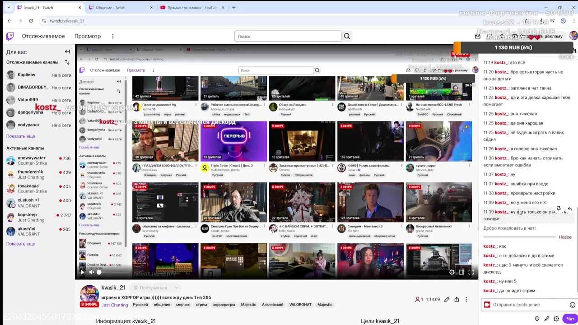Click the хорроригры stream tag
The height and width of the screenshot is (325, 578).
pyautogui.click(x=224, y=305)
